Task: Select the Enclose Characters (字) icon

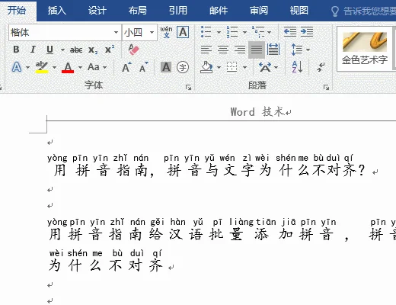Action: click(x=183, y=67)
